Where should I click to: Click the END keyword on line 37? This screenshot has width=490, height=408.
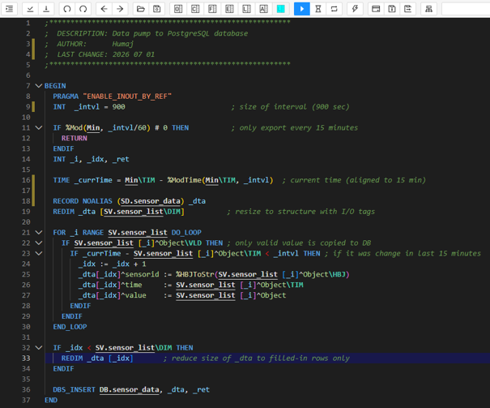[x=51, y=400]
